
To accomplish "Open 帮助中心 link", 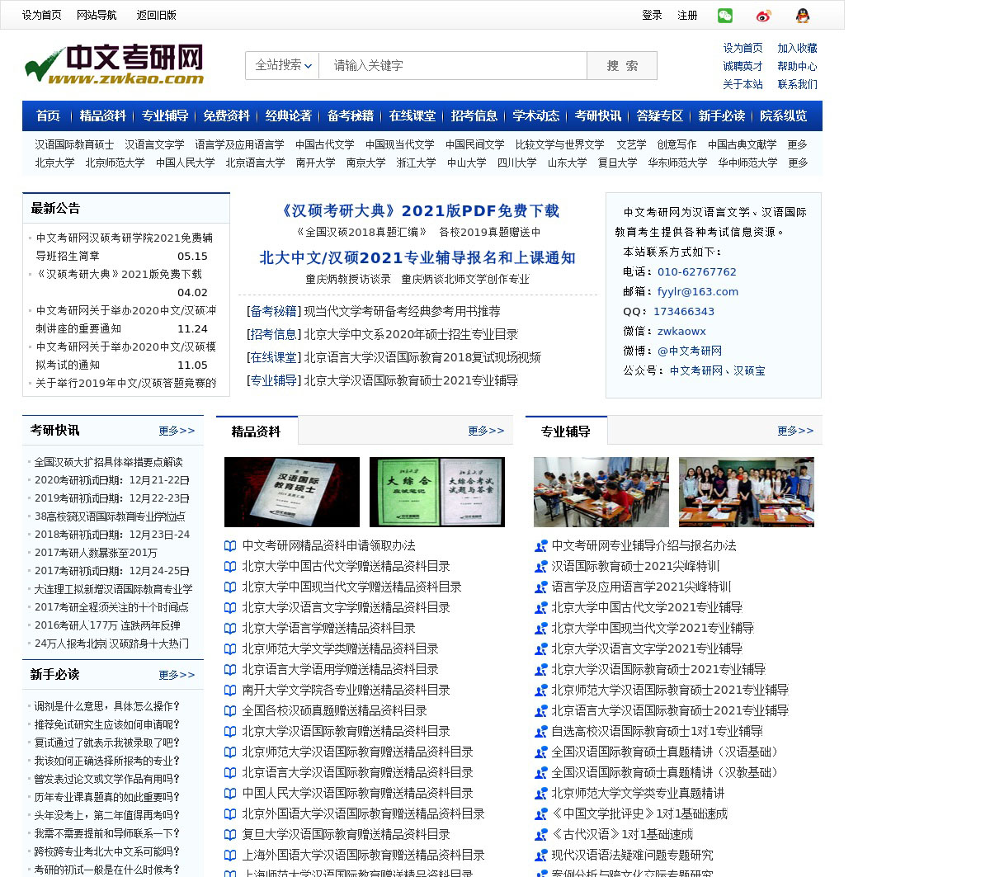I will (797, 66).
